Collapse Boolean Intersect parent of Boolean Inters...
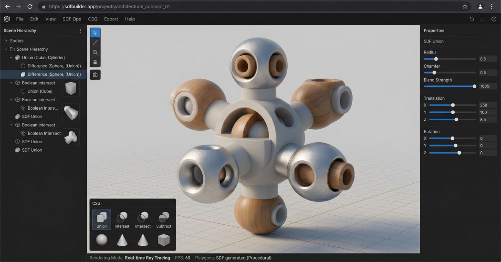The image size is (501, 262). click(11, 100)
